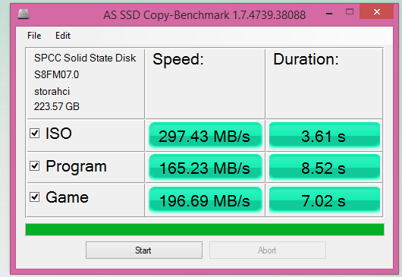Minimize the AS SSD benchmark window
Image resolution: width=402 pixels, height=277 pixels.
coord(329,13)
